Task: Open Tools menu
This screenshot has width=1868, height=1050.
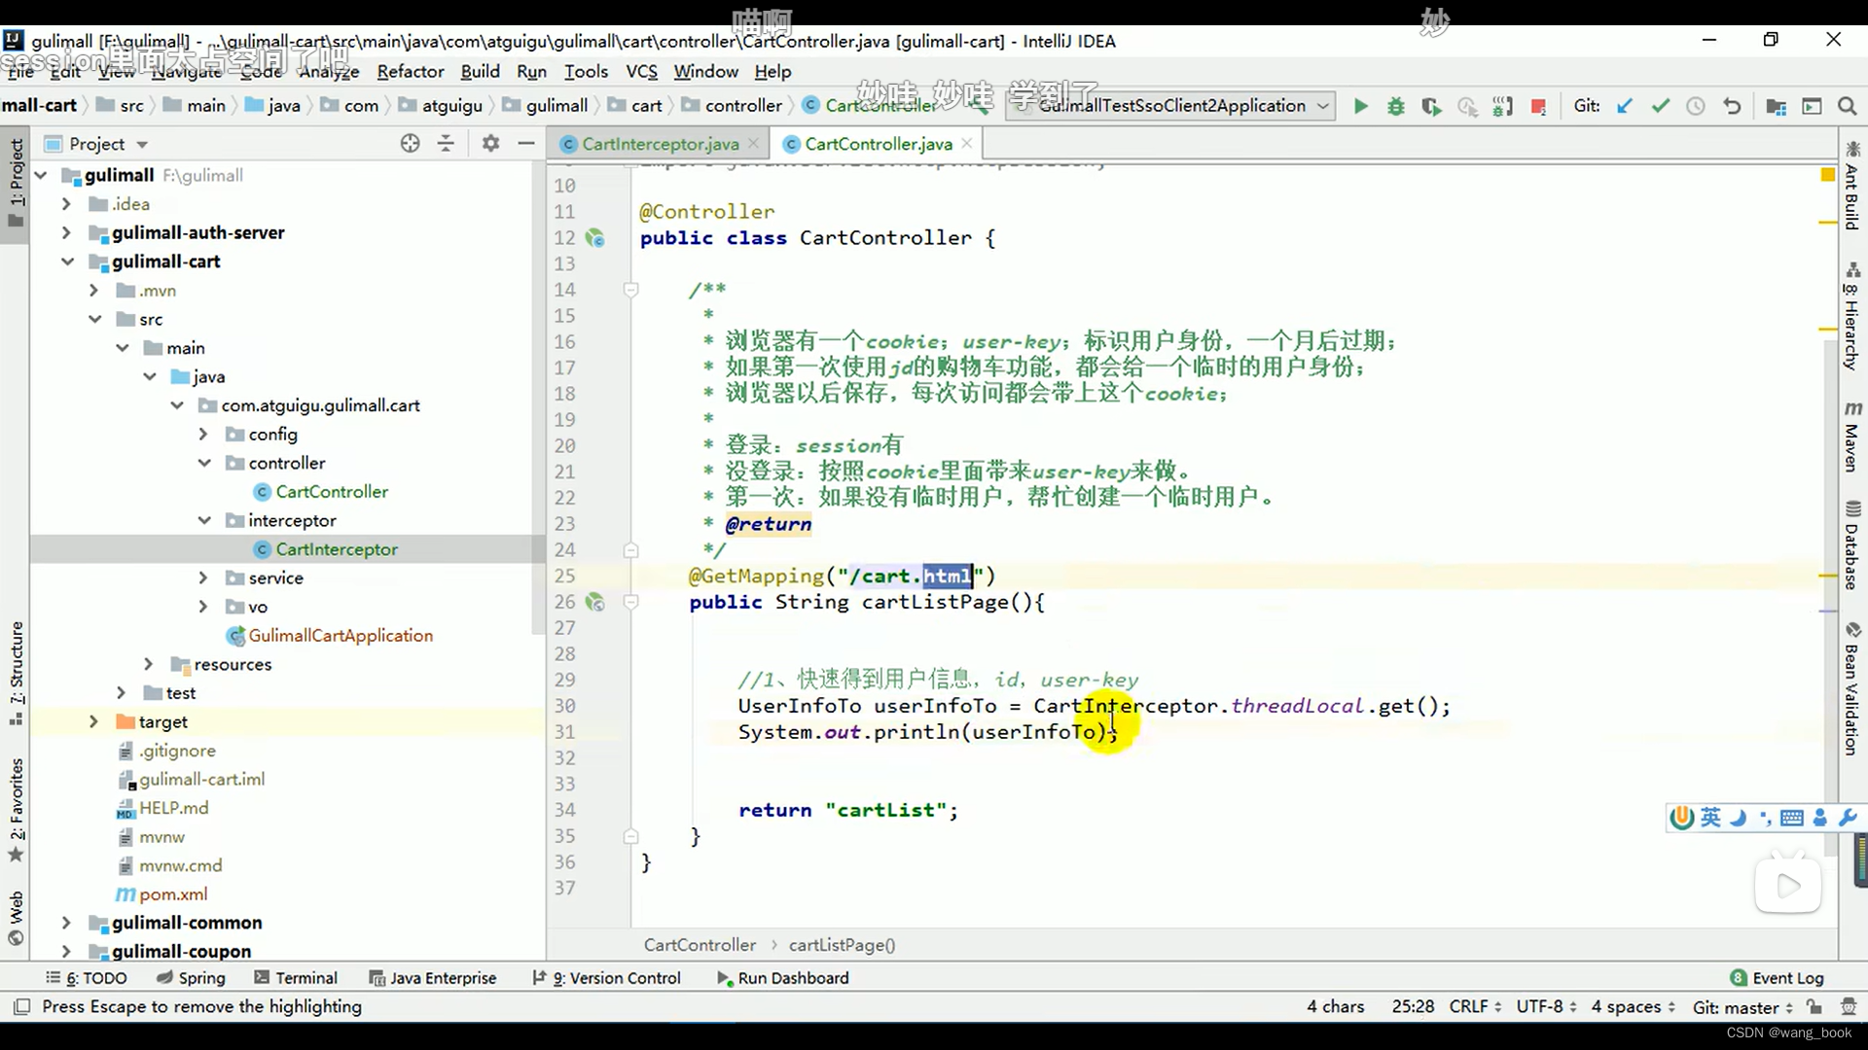Action: pos(586,71)
